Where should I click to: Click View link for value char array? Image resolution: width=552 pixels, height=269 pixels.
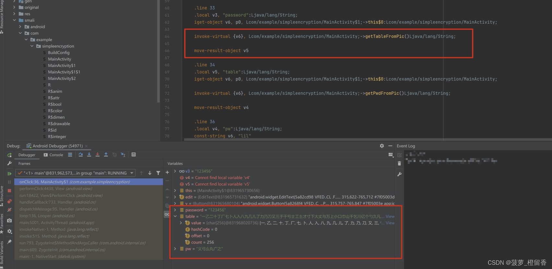pos(390,223)
